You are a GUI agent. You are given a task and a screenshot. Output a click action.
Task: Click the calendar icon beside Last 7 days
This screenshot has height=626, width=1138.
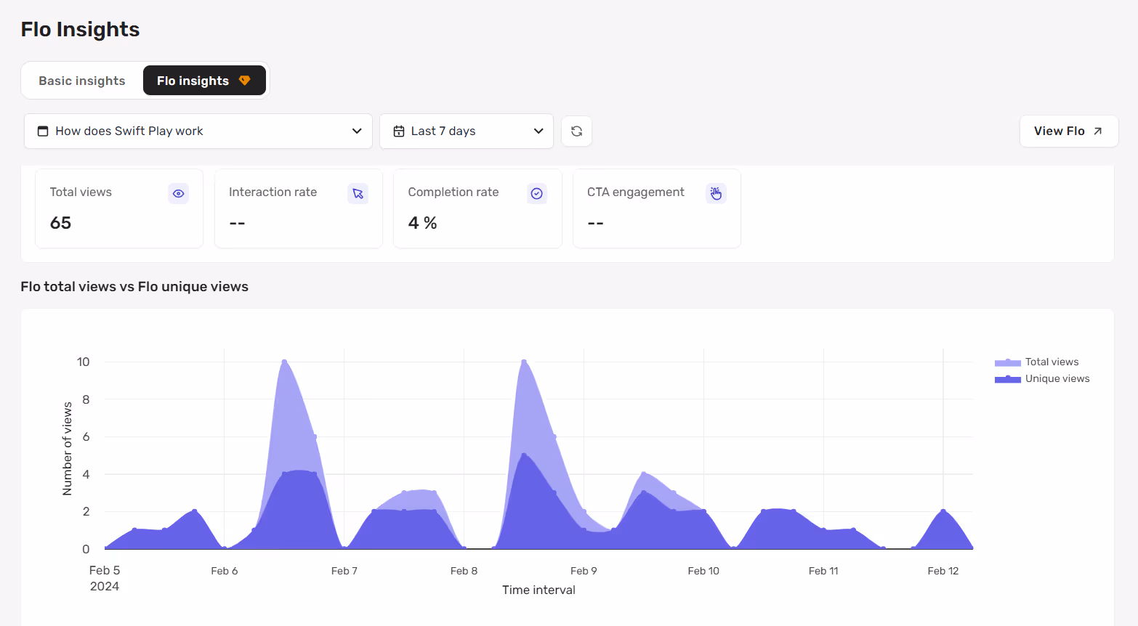398,131
